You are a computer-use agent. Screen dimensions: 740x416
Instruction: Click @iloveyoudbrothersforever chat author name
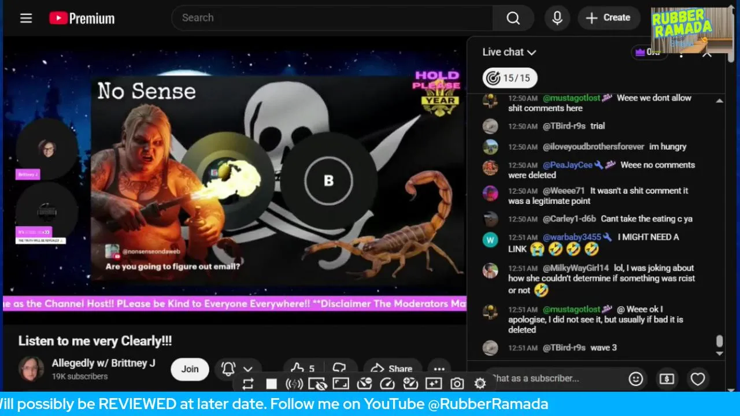(594, 147)
